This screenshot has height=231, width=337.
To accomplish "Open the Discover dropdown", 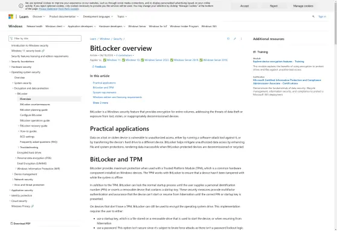I will click(39, 16).
